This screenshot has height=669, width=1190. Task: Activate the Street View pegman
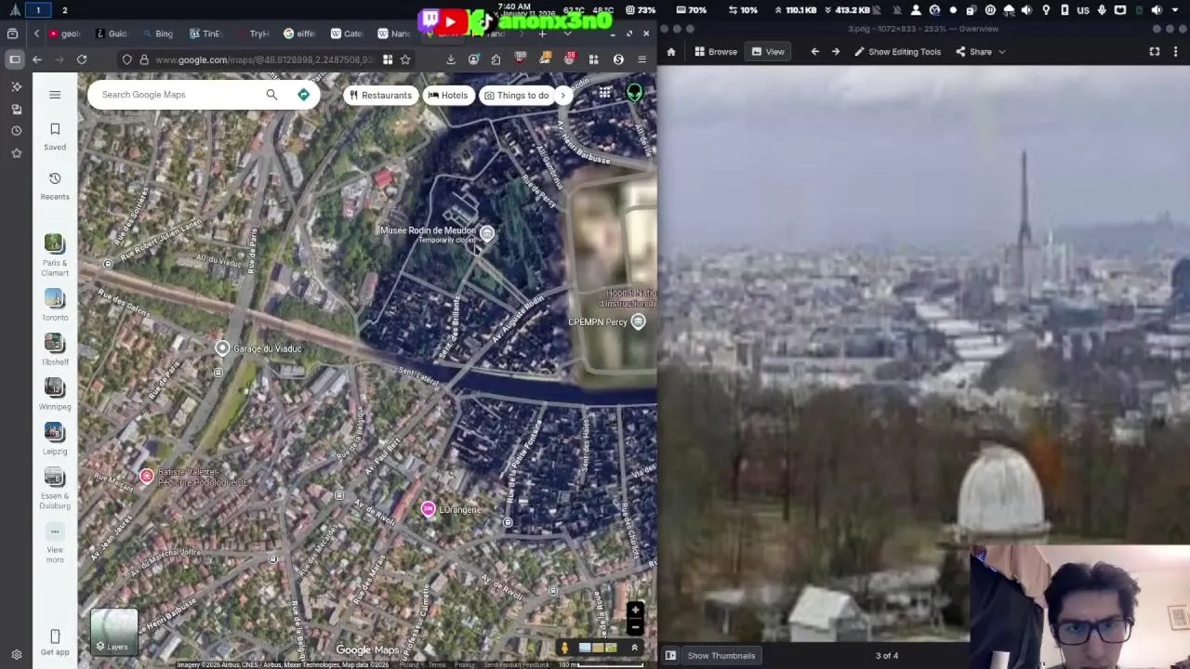tap(564, 648)
